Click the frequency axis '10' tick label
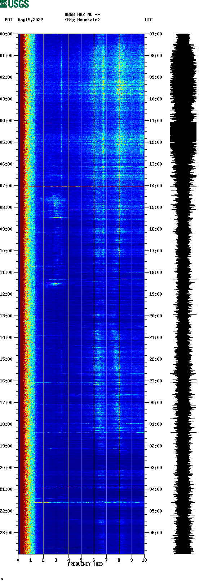The width and height of the screenshot is (199, 583). pyautogui.click(x=144, y=560)
